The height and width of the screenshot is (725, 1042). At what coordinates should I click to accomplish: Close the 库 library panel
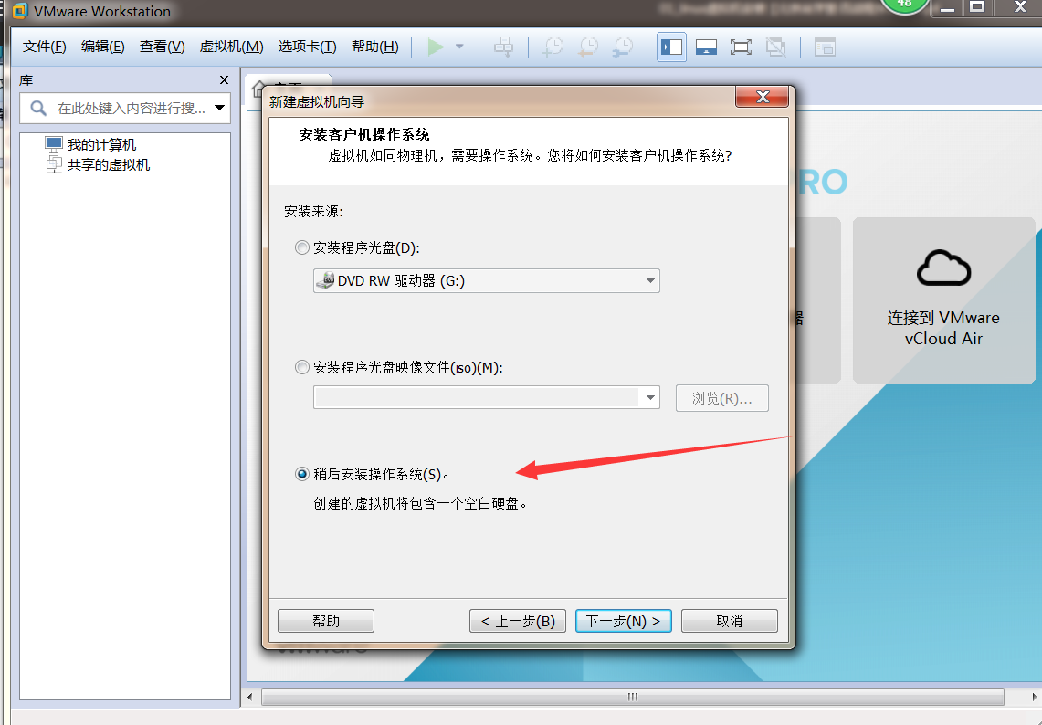coord(224,79)
